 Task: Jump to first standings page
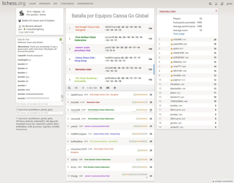(76, 88)
